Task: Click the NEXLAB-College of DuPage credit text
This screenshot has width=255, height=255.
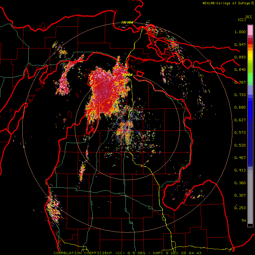Action: coord(226,3)
